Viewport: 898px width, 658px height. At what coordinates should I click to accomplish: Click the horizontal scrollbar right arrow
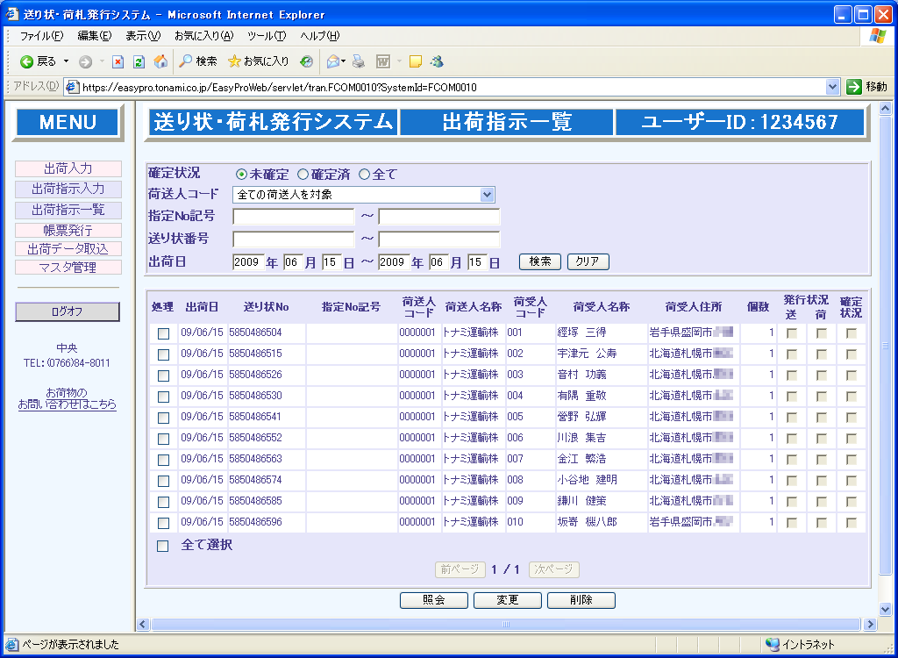pyautogui.click(x=871, y=624)
